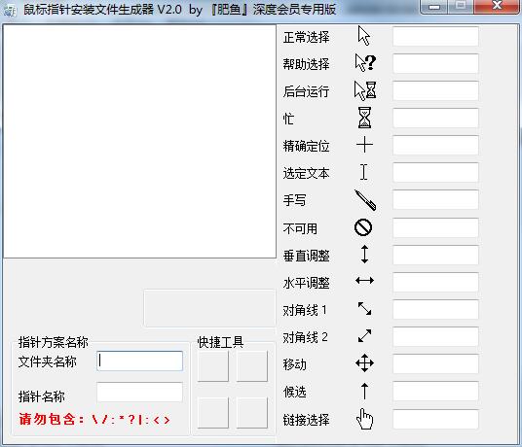Click the 水平调整 horizontal resize icon
This screenshot has height=447, width=522.
pyautogui.click(x=364, y=281)
